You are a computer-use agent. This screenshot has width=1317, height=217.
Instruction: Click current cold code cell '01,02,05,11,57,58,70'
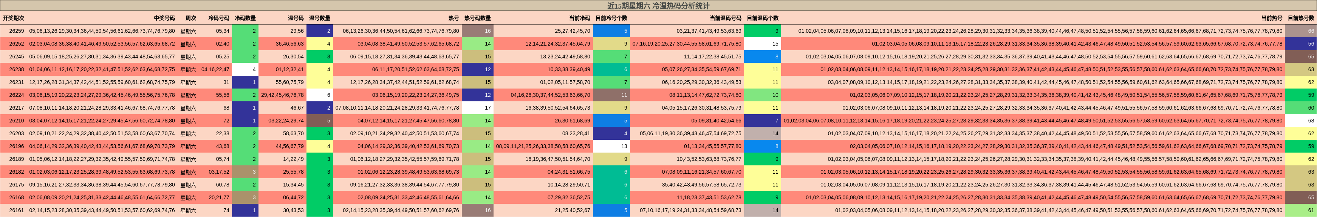point(543,82)
